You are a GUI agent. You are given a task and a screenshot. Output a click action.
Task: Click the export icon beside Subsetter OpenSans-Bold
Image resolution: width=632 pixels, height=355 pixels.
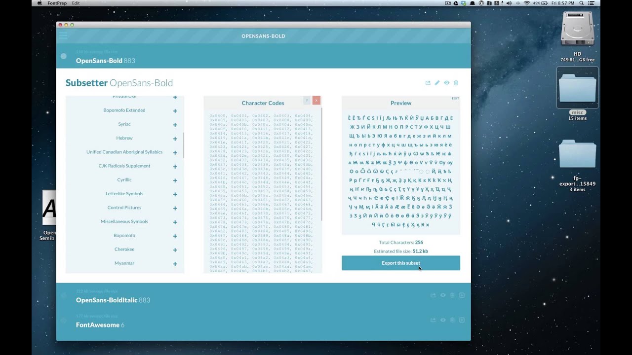(428, 83)
